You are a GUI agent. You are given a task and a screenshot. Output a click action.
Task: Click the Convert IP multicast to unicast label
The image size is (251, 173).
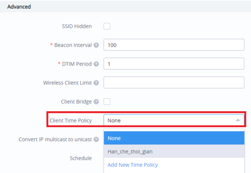point(55,139)
